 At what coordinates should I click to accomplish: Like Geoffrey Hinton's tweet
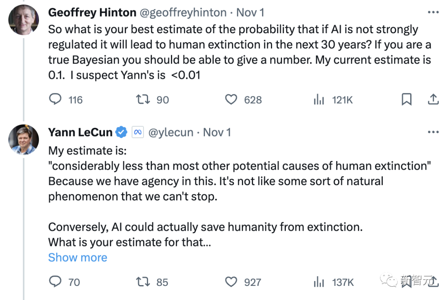tap(231, 100)
